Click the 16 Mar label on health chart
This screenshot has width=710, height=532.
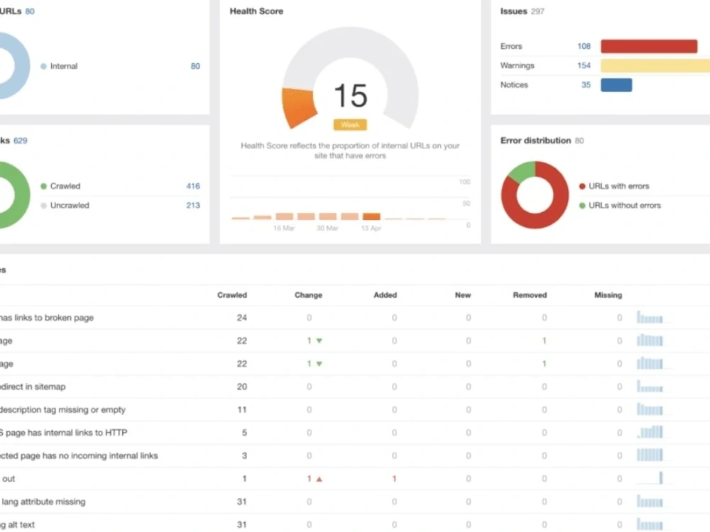[284, 228]
